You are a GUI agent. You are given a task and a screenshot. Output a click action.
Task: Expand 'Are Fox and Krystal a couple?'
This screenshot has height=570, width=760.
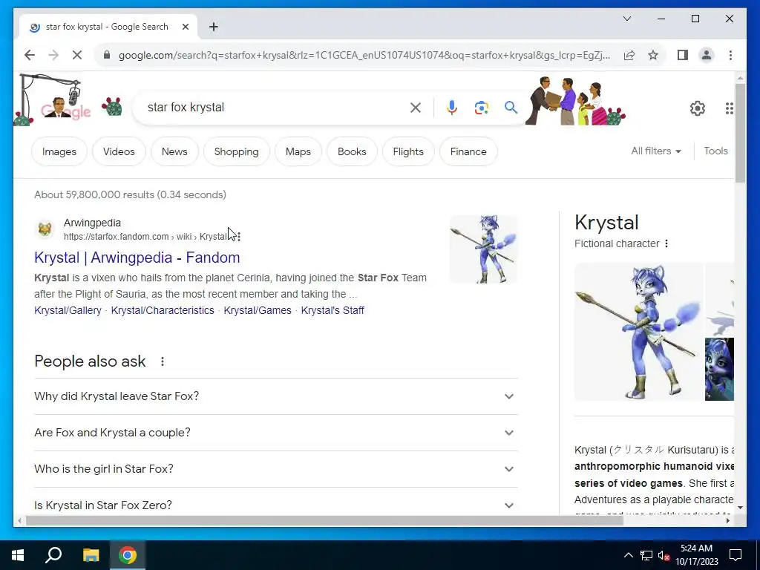pyautogui.click(x=276, y=433)
